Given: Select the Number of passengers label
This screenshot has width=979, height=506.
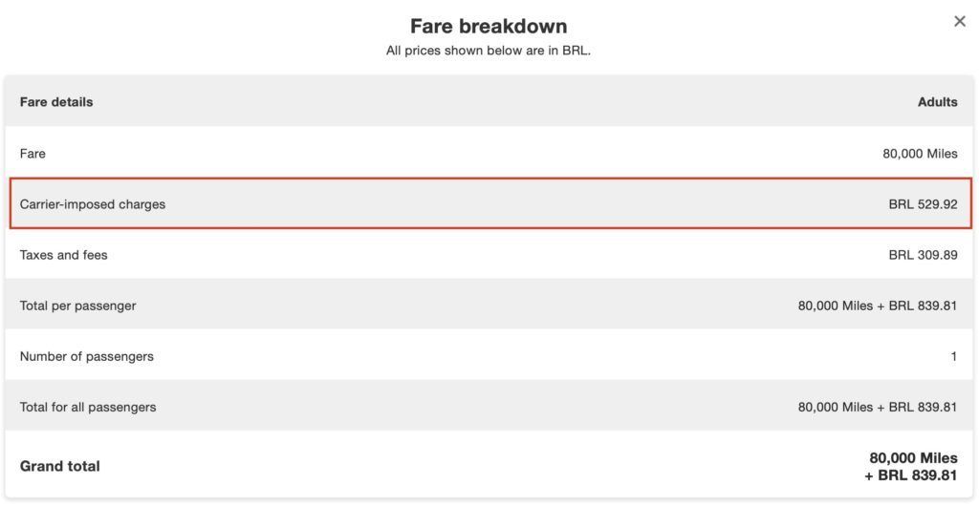Looking at the screenshot, I should pos(87,356).
